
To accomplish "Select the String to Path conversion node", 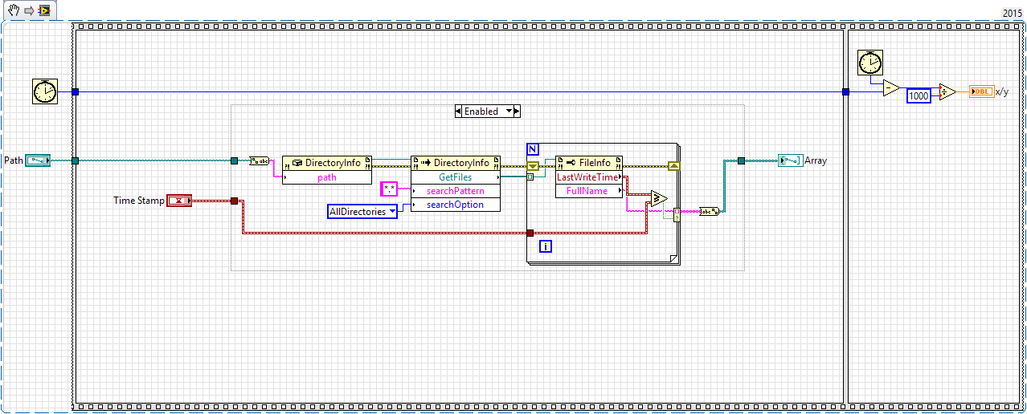I will (x=710, y=212).
